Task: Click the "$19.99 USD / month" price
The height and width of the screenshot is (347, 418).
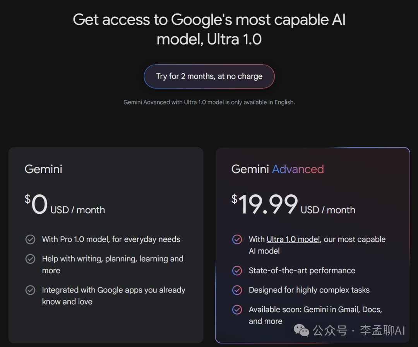Action: [293, 205]
